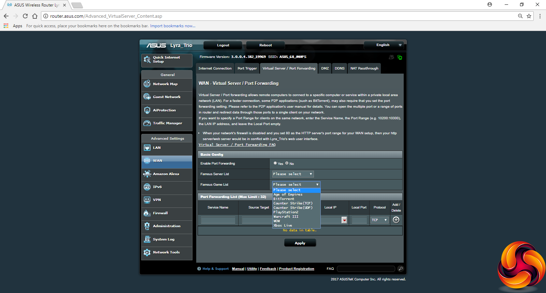Open Amazon Alexa sidebar icon
Image resolution: width=546 pixels, height=293 pixels.
(x=147, y=174)
